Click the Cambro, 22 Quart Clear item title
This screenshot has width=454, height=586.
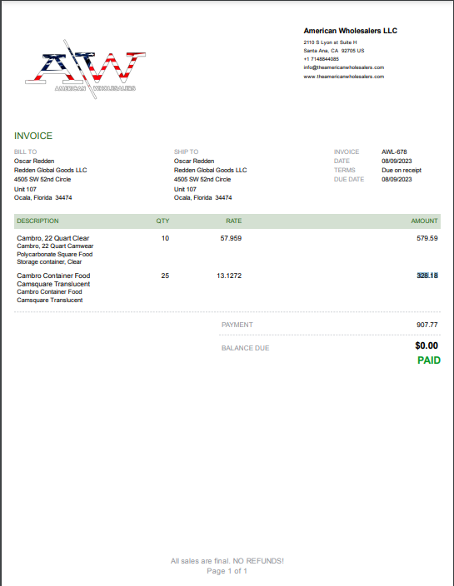[53, 238]
